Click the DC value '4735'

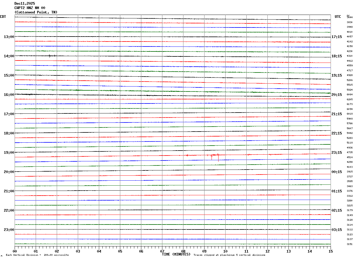350,153
